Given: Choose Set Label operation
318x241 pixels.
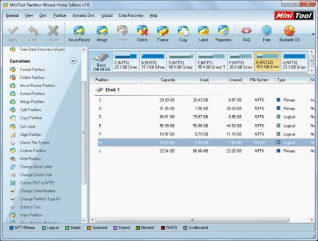Looking at the screenshot, I should [x=27, y=126].
